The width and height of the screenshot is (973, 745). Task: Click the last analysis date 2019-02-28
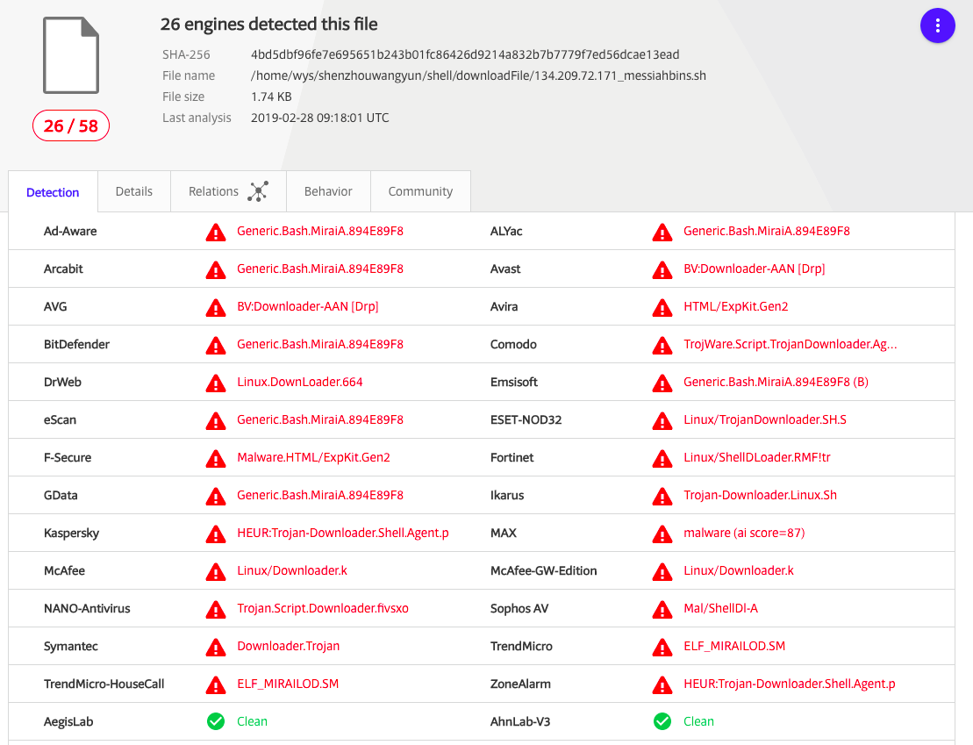point(319,118)
